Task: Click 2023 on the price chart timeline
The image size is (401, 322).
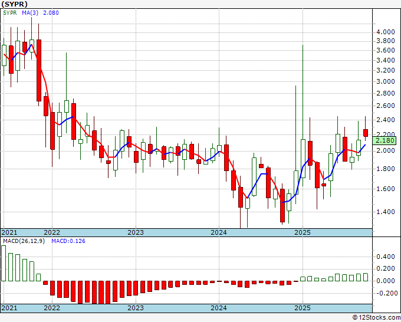Action: 136,232
